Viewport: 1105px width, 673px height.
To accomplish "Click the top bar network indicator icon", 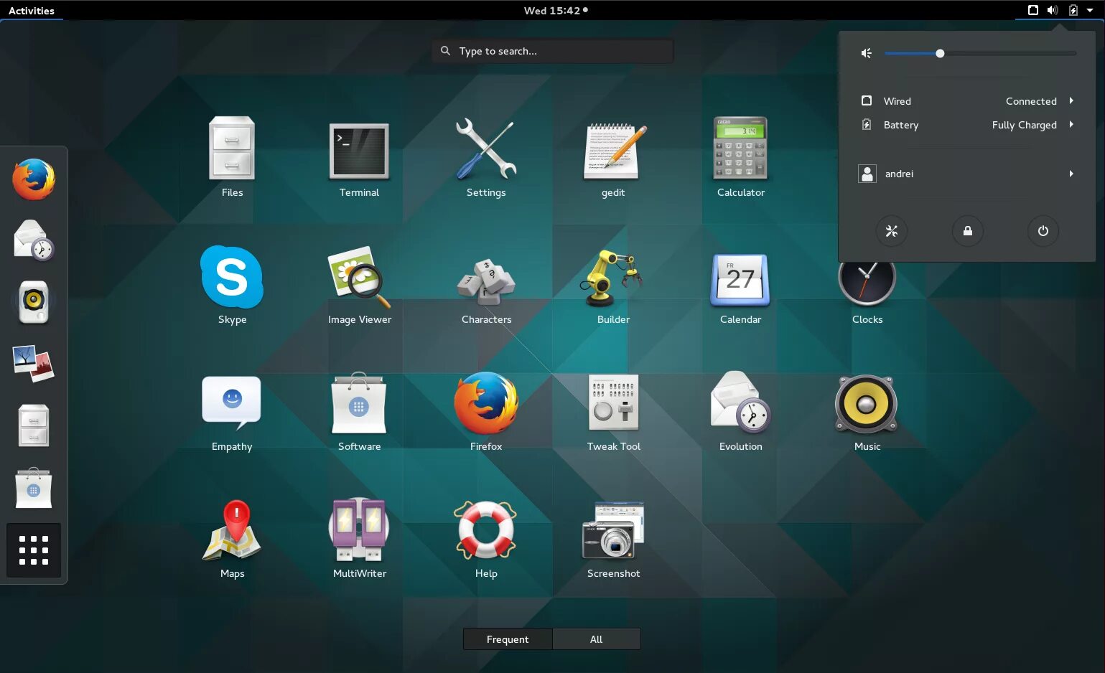I will tap(1033, 10).
